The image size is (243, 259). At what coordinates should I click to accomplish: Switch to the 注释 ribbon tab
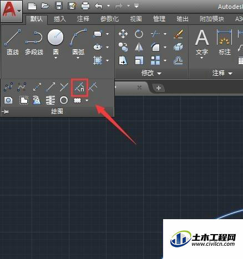(83, 19)
